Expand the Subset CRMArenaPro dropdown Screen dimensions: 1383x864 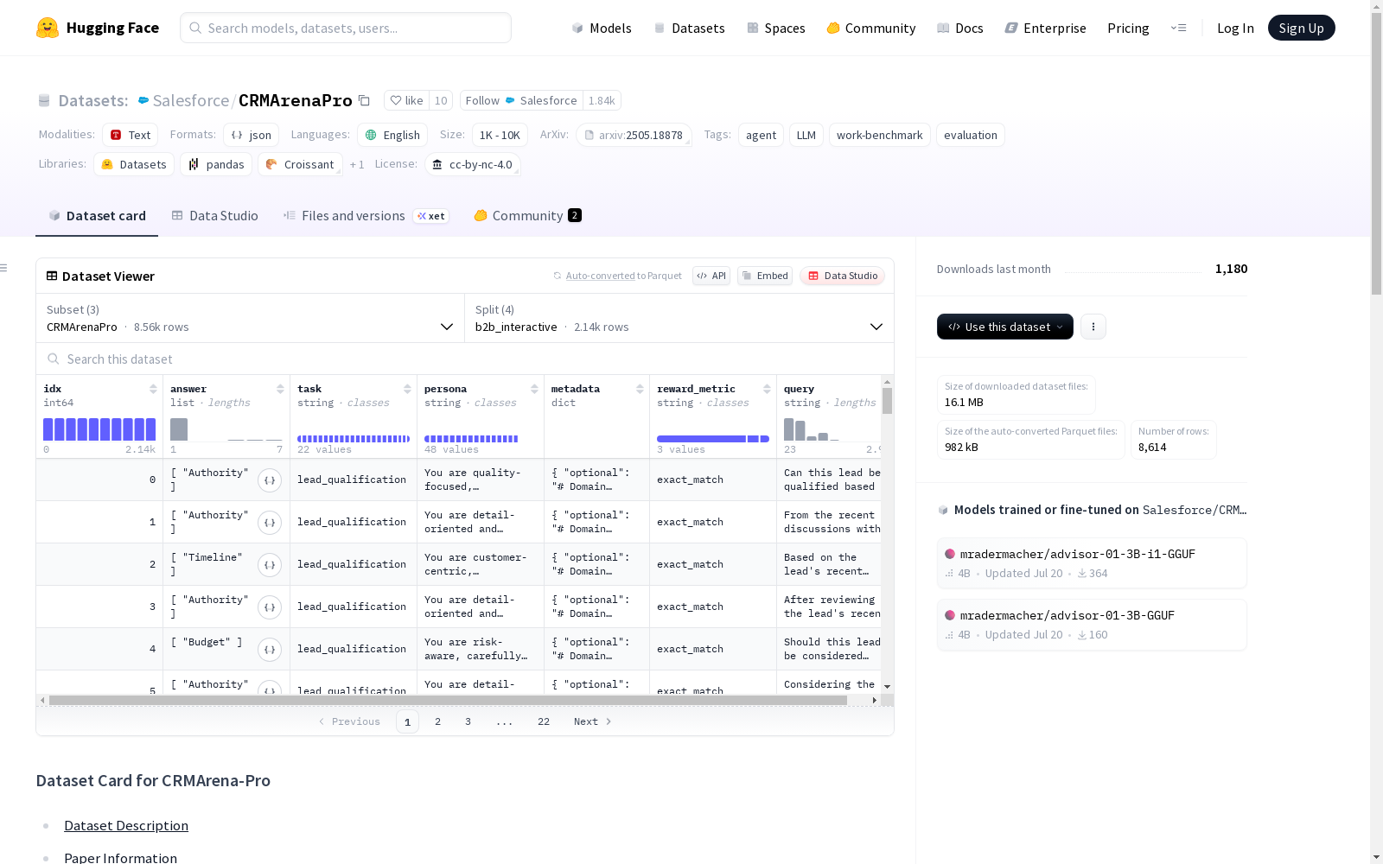tap(250, 318)
